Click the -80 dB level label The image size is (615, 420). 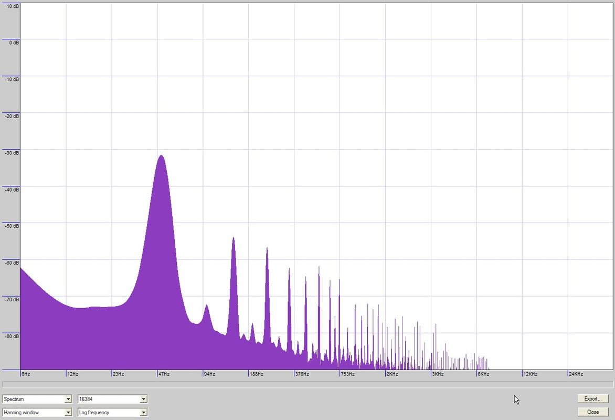click(12, 336)
